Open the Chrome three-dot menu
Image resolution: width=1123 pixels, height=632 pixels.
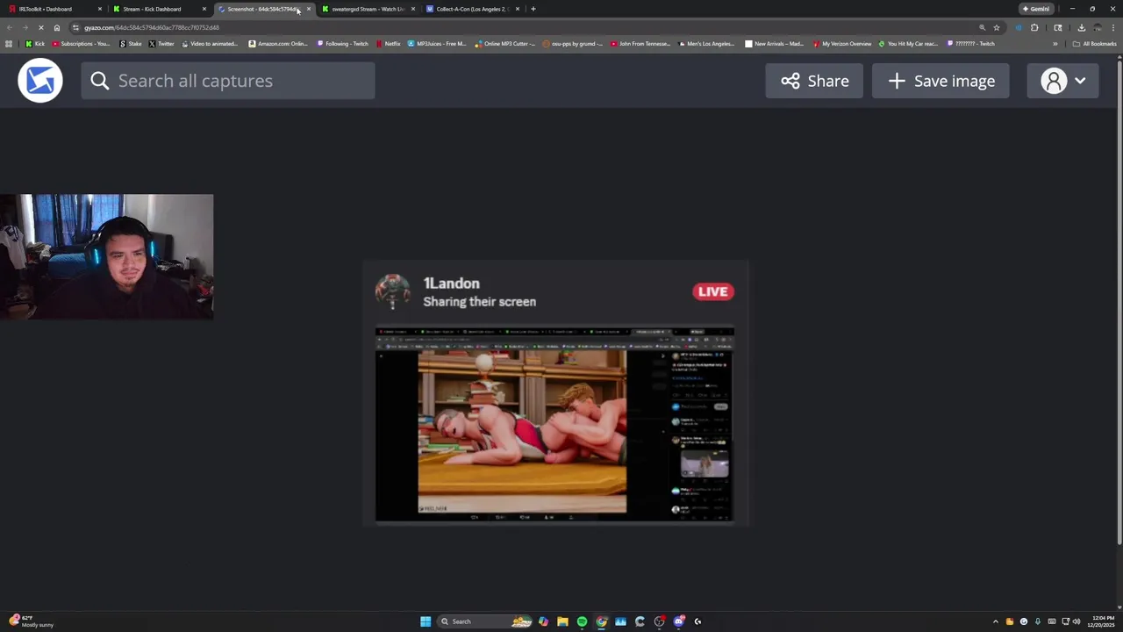(x=1112, y=27)
